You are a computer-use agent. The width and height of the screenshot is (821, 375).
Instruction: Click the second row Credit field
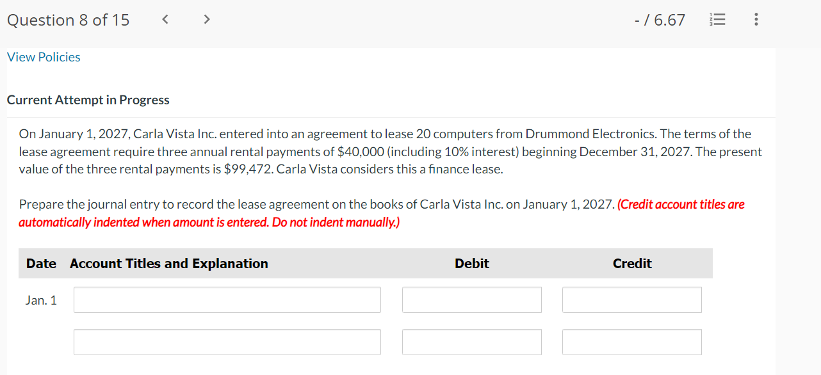pyautogui.click(x=631, y=342)
